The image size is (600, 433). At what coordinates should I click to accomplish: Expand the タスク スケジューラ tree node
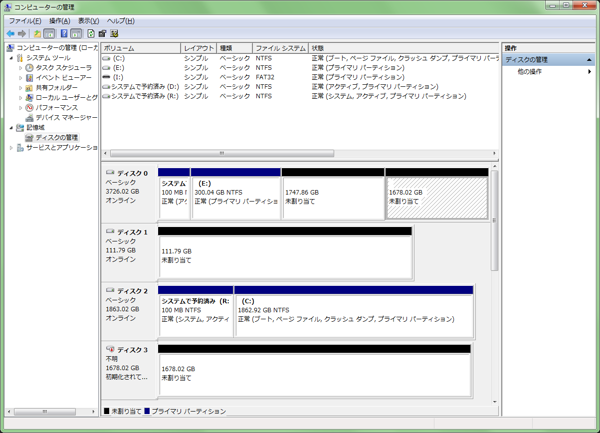tap(21, 68)
